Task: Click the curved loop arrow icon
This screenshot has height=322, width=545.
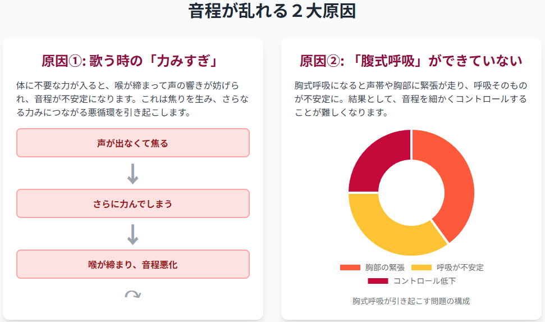Action: 133,294
